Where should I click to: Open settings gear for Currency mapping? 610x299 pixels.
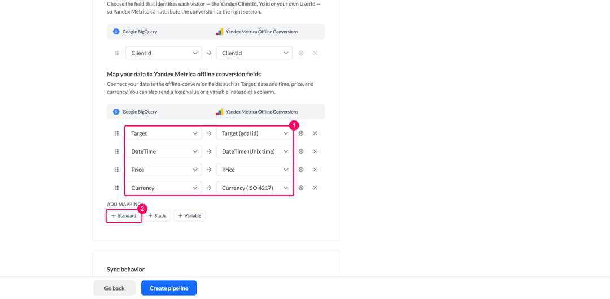[301, 188]
